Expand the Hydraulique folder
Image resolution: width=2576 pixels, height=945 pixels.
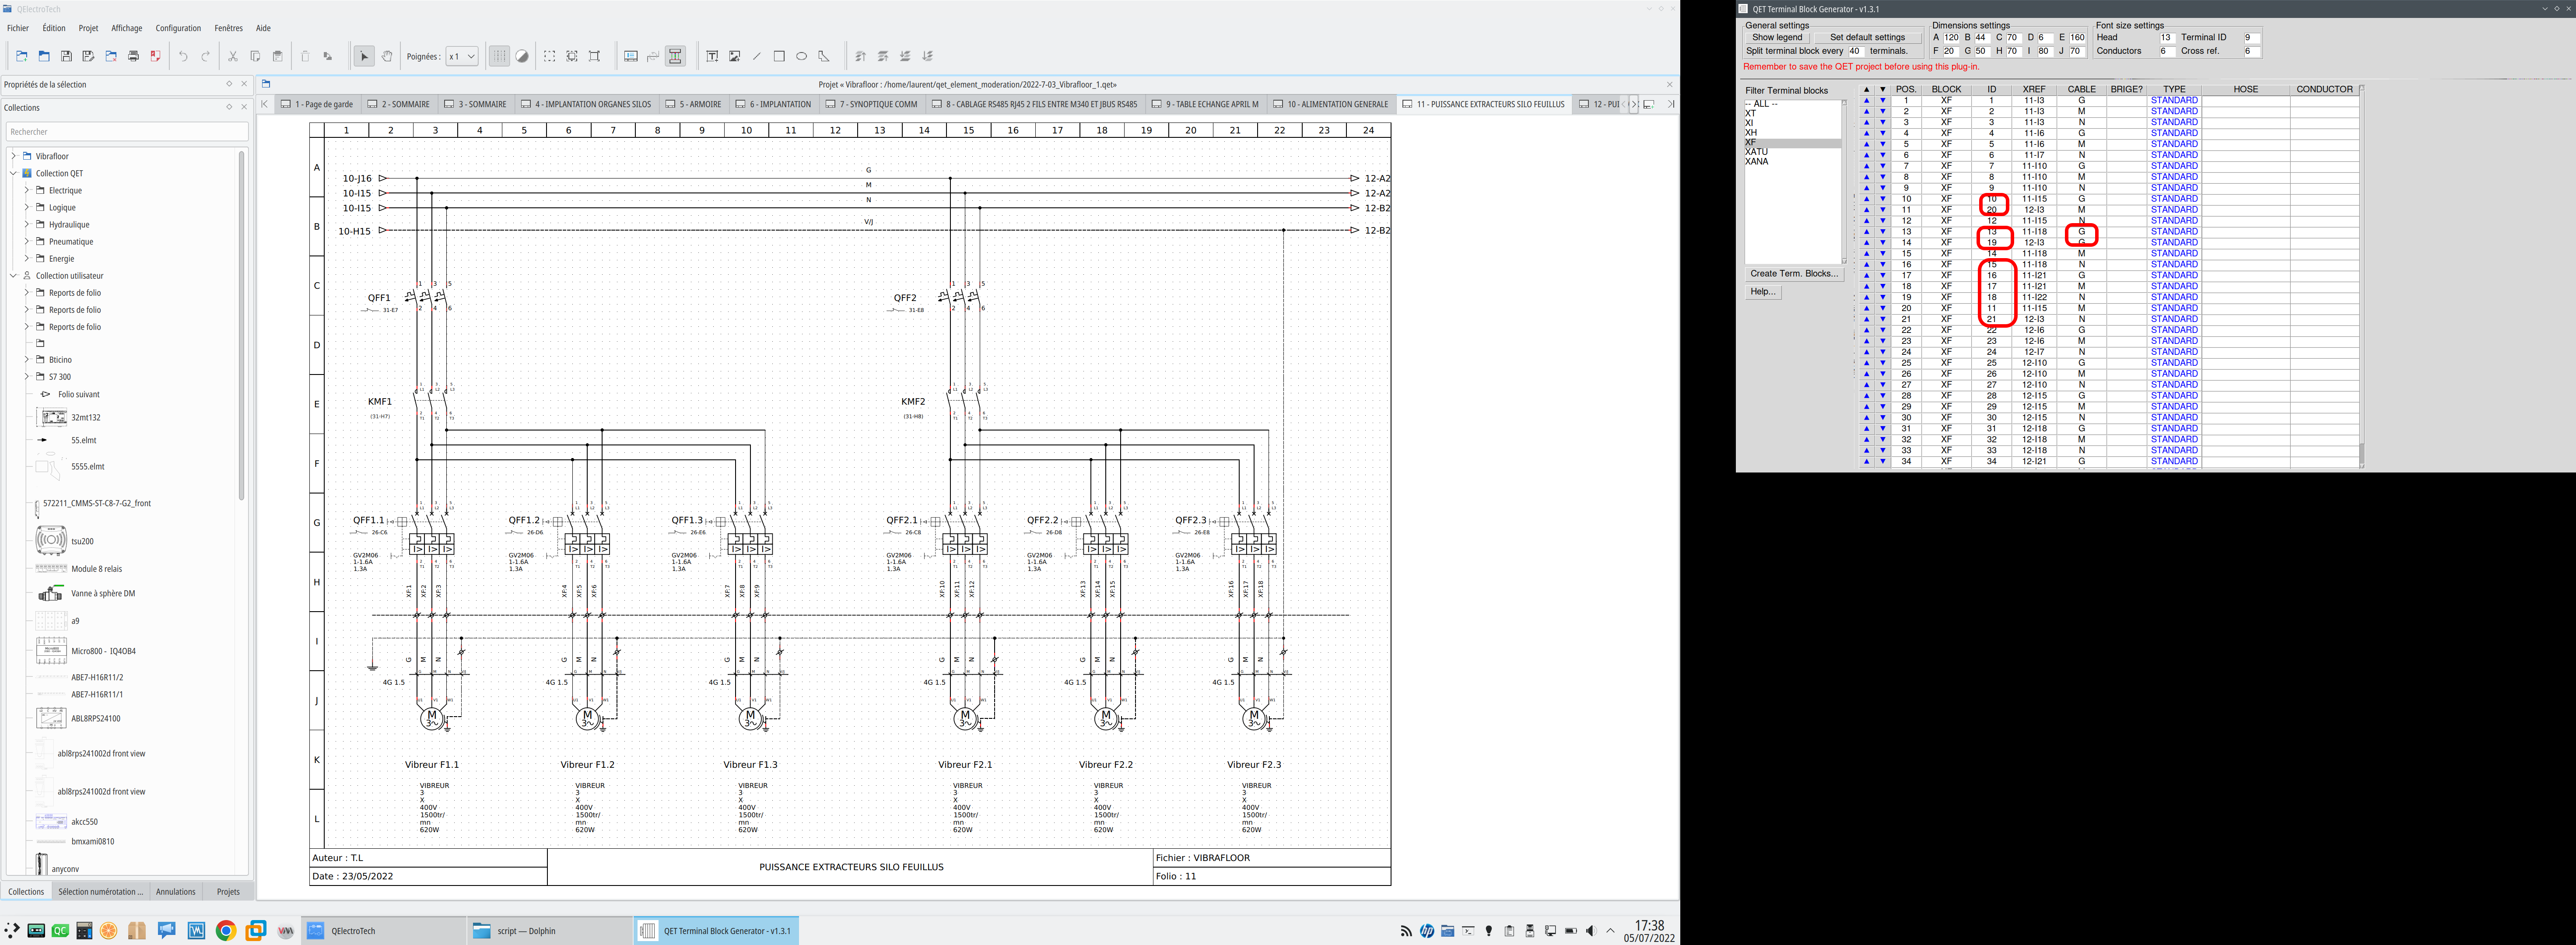27,224
